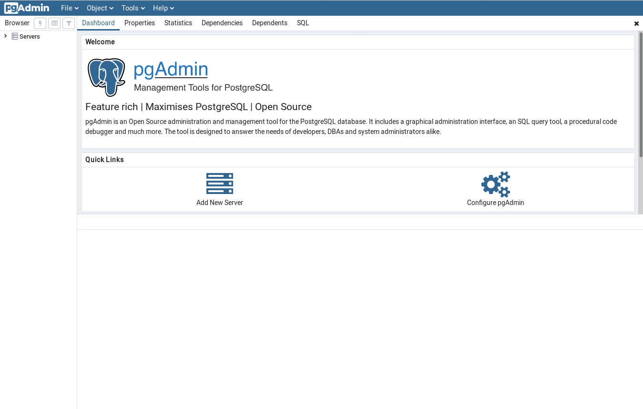Open the Dependencies tab
Viewport: 643px width, 409px height.
click(222, 22)
